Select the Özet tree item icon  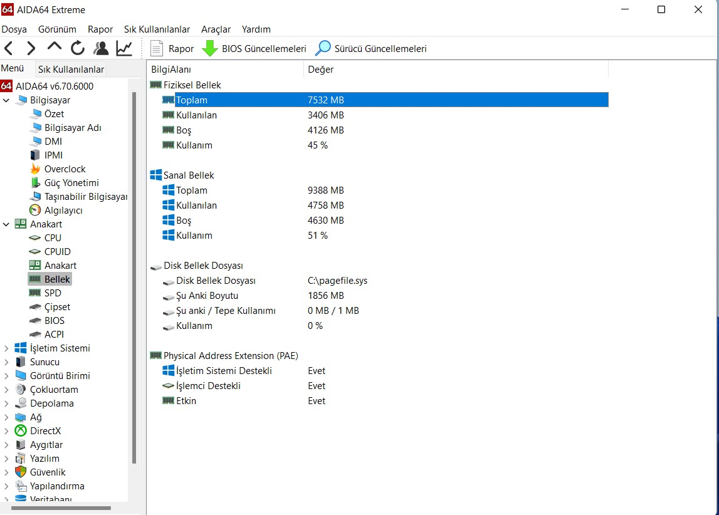click(x=36, y=113)
